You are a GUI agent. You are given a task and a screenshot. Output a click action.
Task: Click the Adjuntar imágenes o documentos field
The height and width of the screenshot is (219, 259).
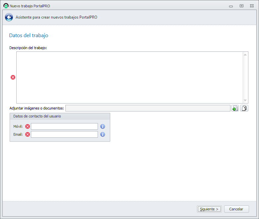[148, 108]
